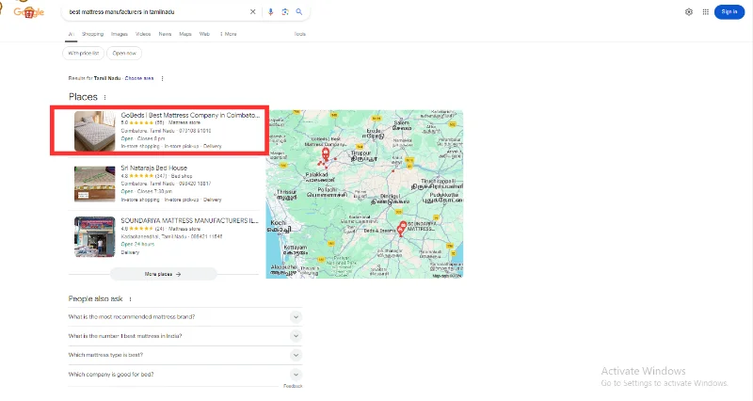Switch to the Maps tab
This screenshot has height=401, width=753.
click(x=185, y=34)
